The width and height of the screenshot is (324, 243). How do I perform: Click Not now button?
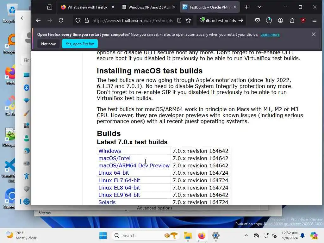48,44
